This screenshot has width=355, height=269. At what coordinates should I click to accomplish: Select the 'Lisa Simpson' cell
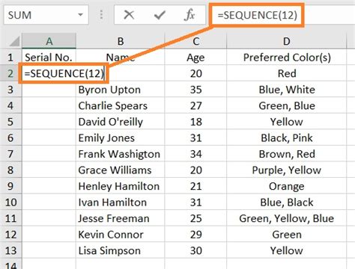point(121,250)
